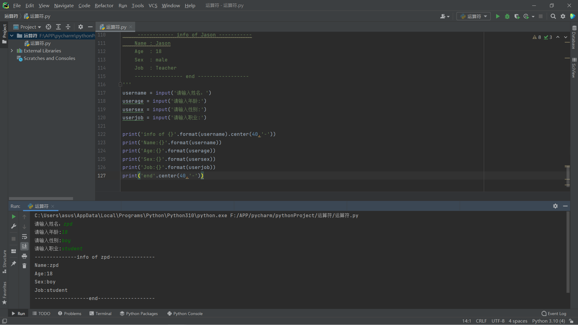Image resolution: width=578 pixels, height=325 pixels.
Task: Toggle scroll to end in console
Action: pyautogui.click(x=24, y=246)
